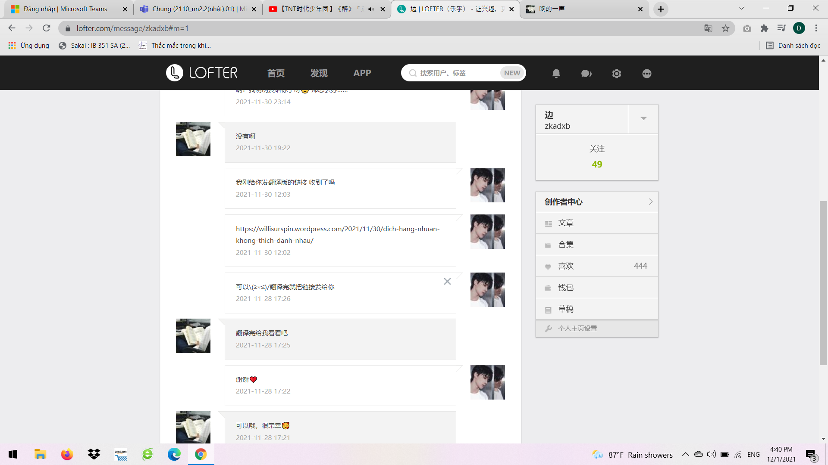The image size is (828, 465).
Task: Click sender avatar beside 没有啊 message
Action: click(193, 139)
